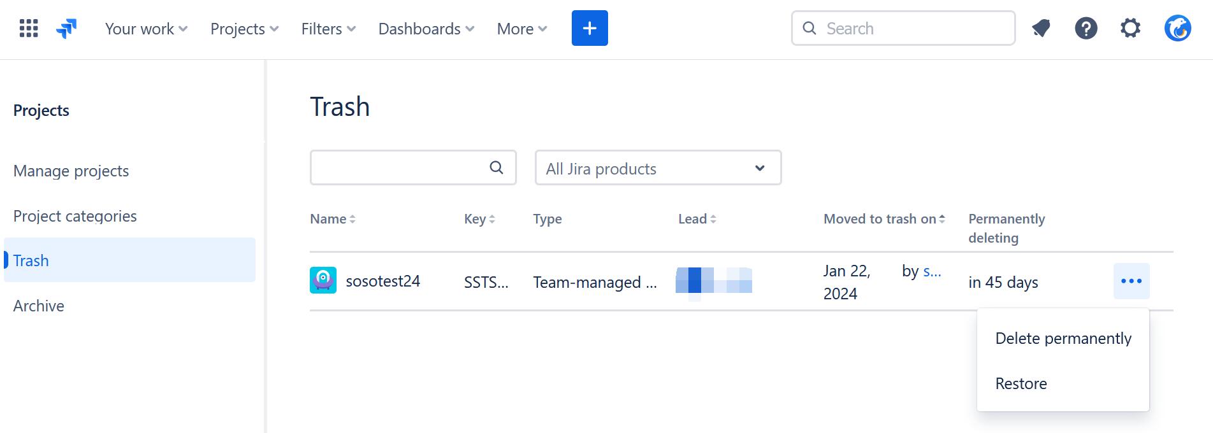1213x433 pixels.
Task: Open the All Jira products dropdown
Action: point(658,168)
